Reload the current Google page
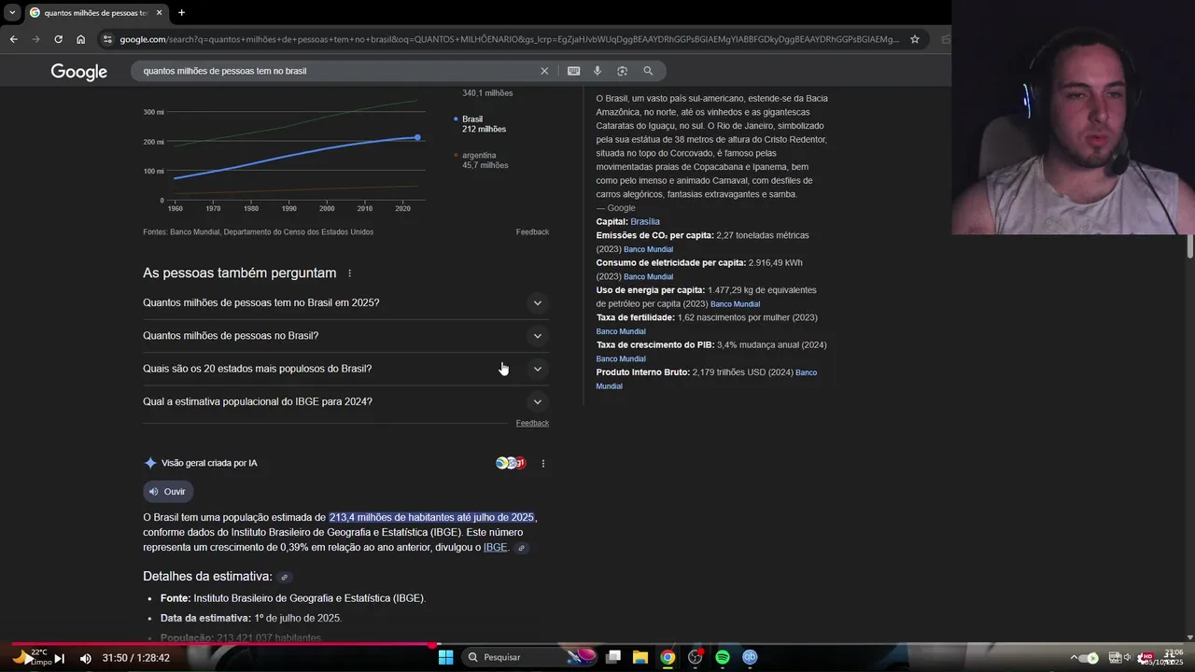 (58, 39)
